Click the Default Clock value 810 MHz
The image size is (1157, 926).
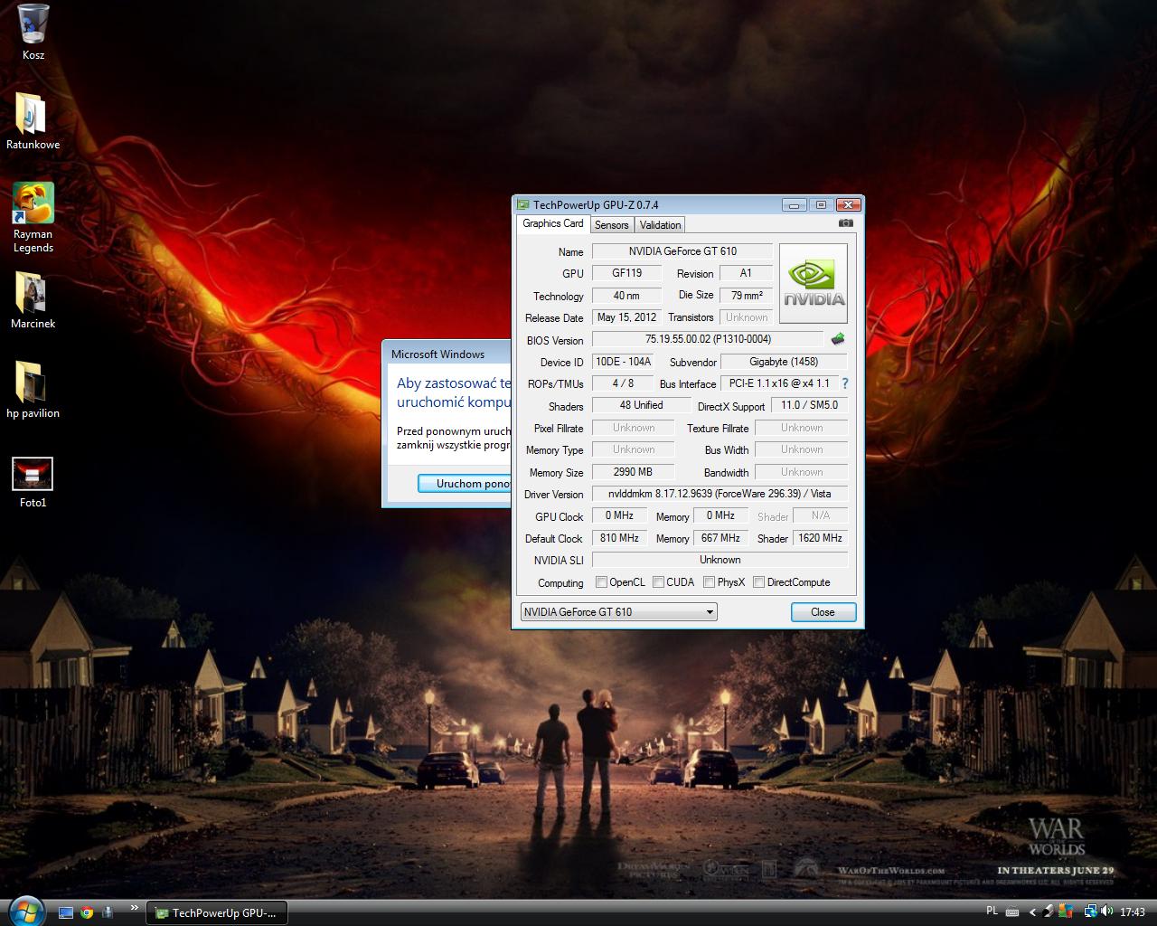[619, 538]
